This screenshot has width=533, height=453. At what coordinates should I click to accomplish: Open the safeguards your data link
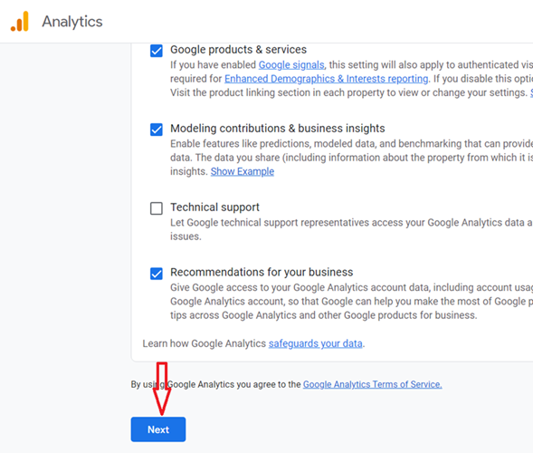316,343
